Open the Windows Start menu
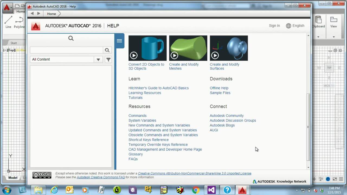Image resolution: width=347 pixels, height=195 pixels. click(x=7, y=190)
